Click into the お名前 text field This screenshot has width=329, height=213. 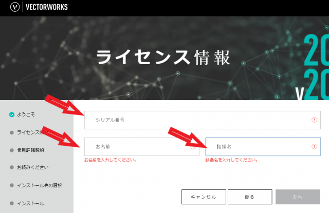tap(139, 147)
